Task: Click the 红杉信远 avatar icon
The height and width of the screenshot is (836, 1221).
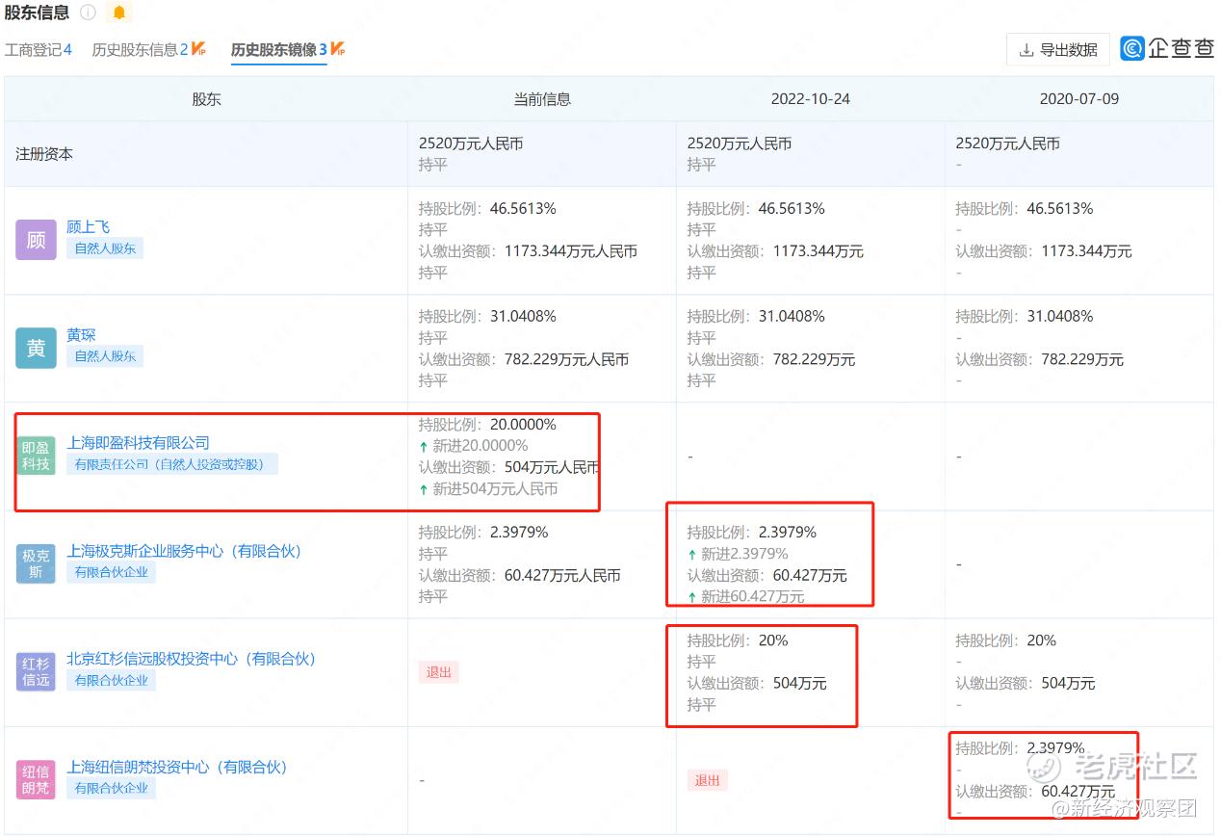Action: [x=36, y=671]
